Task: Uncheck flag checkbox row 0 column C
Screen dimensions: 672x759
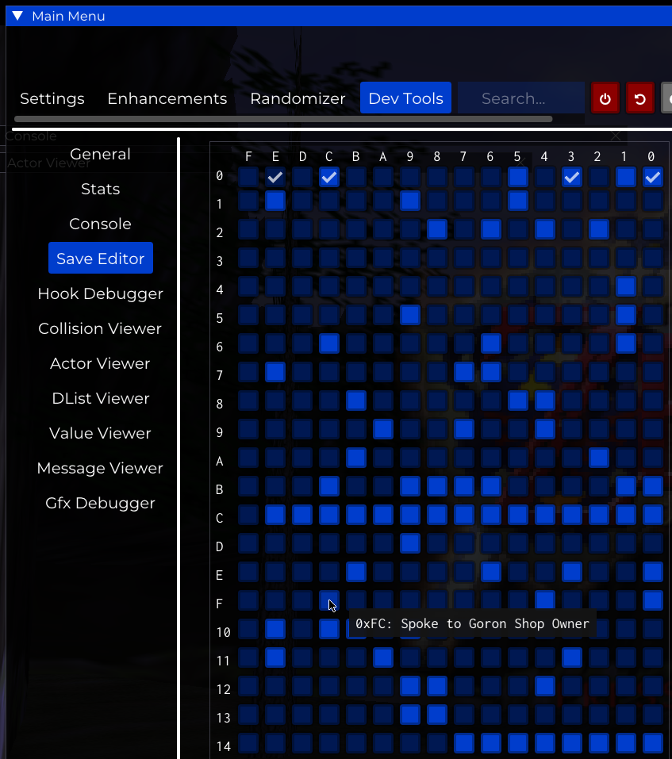Action: [329, 177]
